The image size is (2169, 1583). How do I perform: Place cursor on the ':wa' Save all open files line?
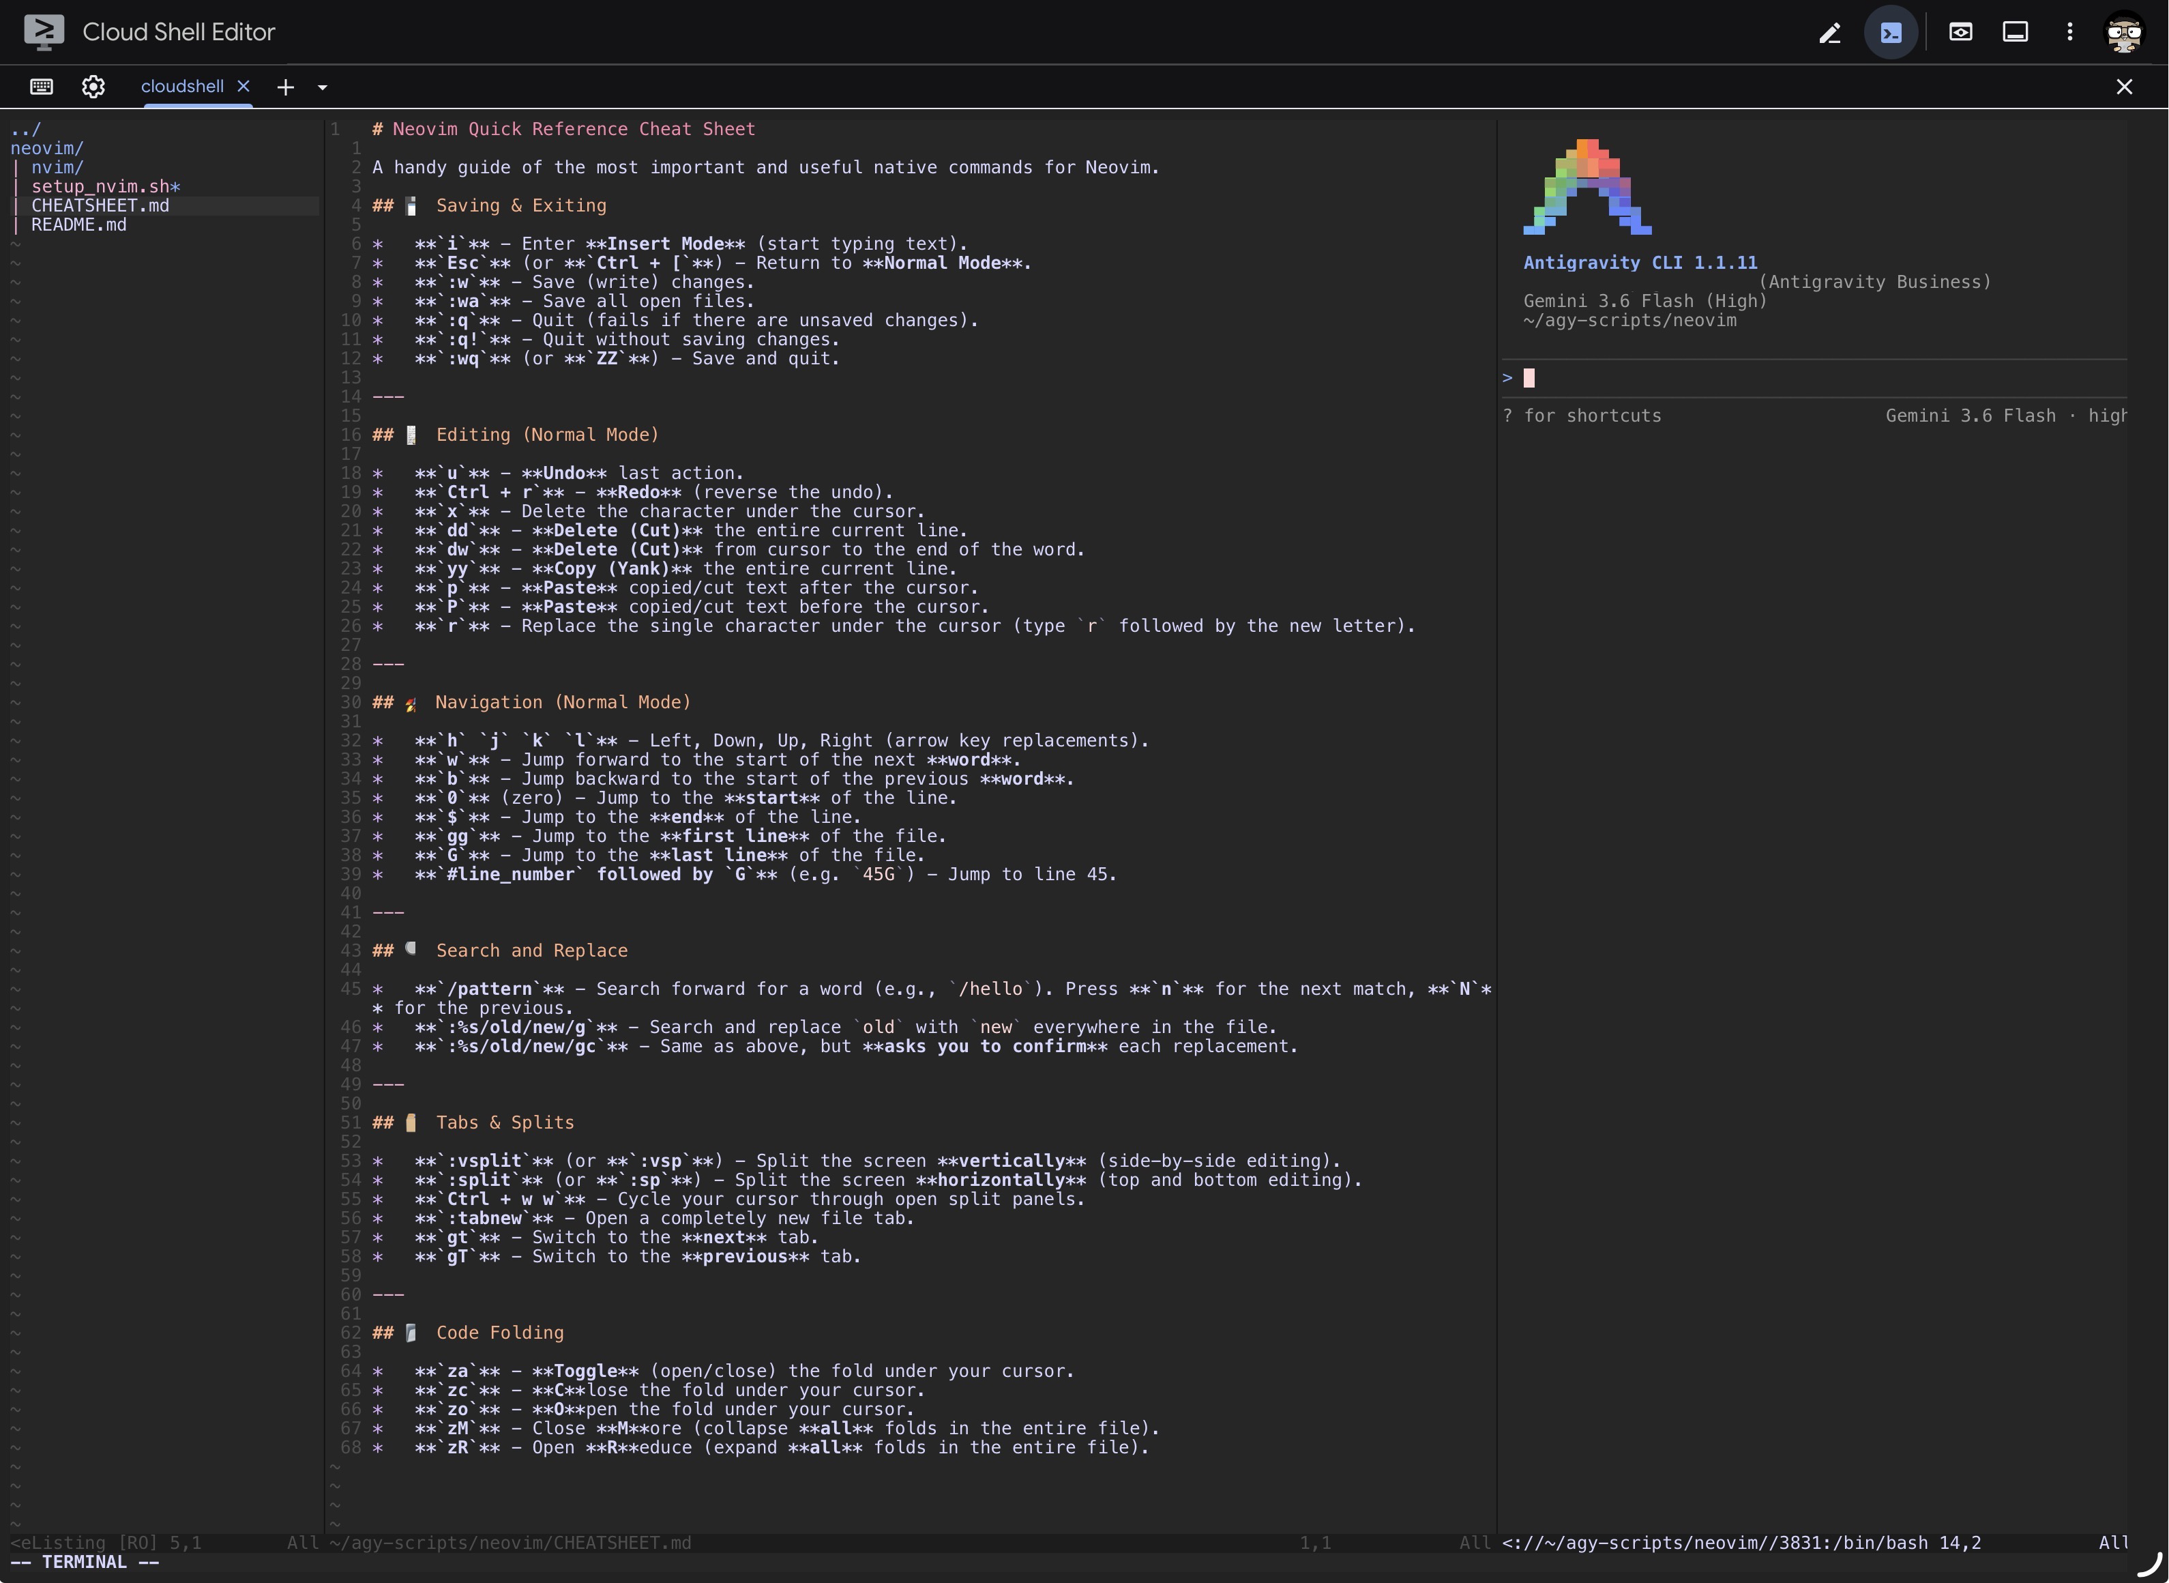point(564,302)
